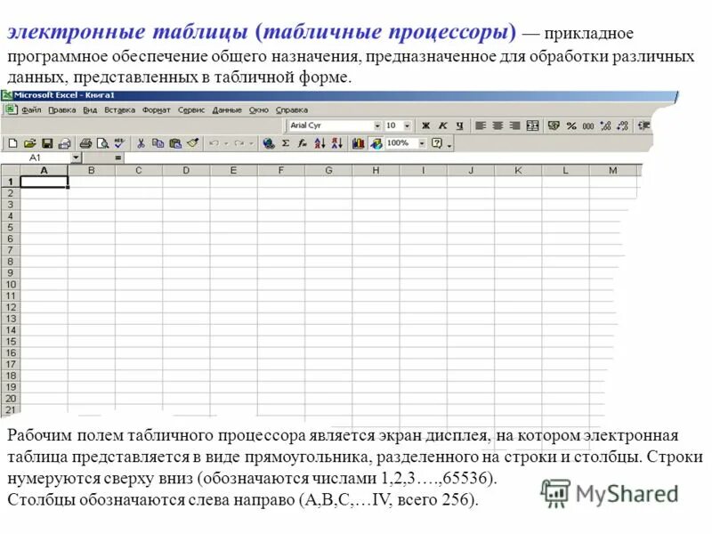Open the Name Box A1 dropdown arrow
Viewport: 712px width, 534px height.
click(76, 158)
